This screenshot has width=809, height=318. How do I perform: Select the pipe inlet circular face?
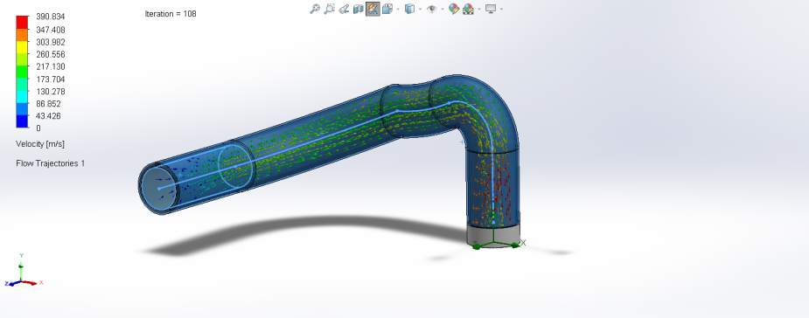click(158, 188)
